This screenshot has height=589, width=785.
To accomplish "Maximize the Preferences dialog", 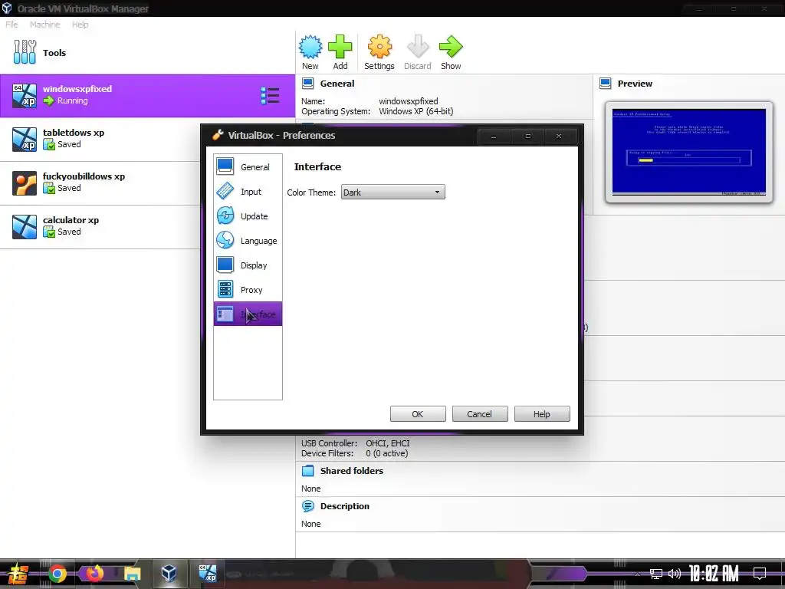I will (527, 137).
